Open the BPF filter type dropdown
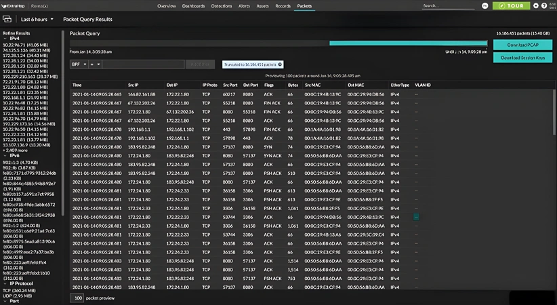Image resolution: width=557 pixels, height=305 pixels. 79,64
